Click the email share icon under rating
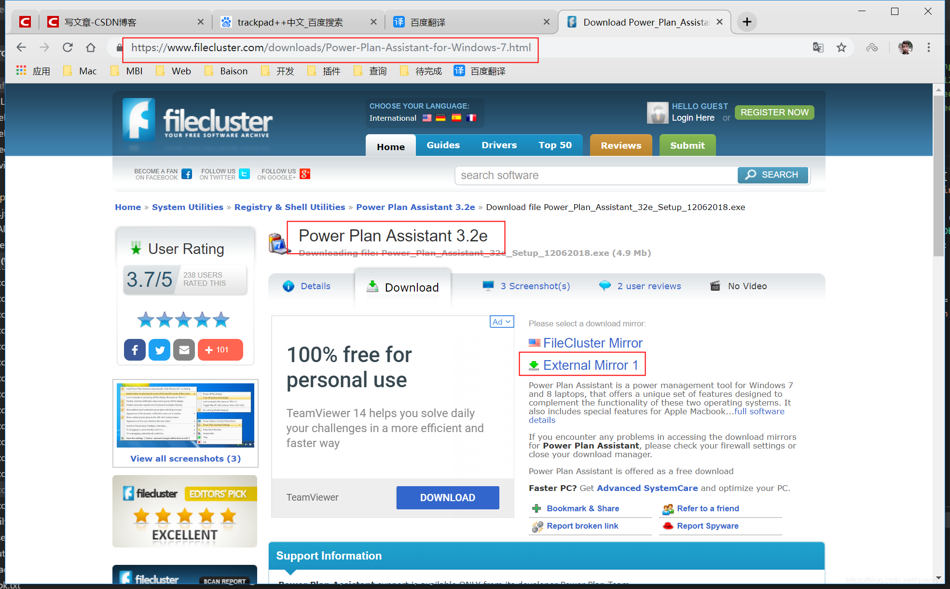The width and height of the screenshot is (950, 589). 184,350
